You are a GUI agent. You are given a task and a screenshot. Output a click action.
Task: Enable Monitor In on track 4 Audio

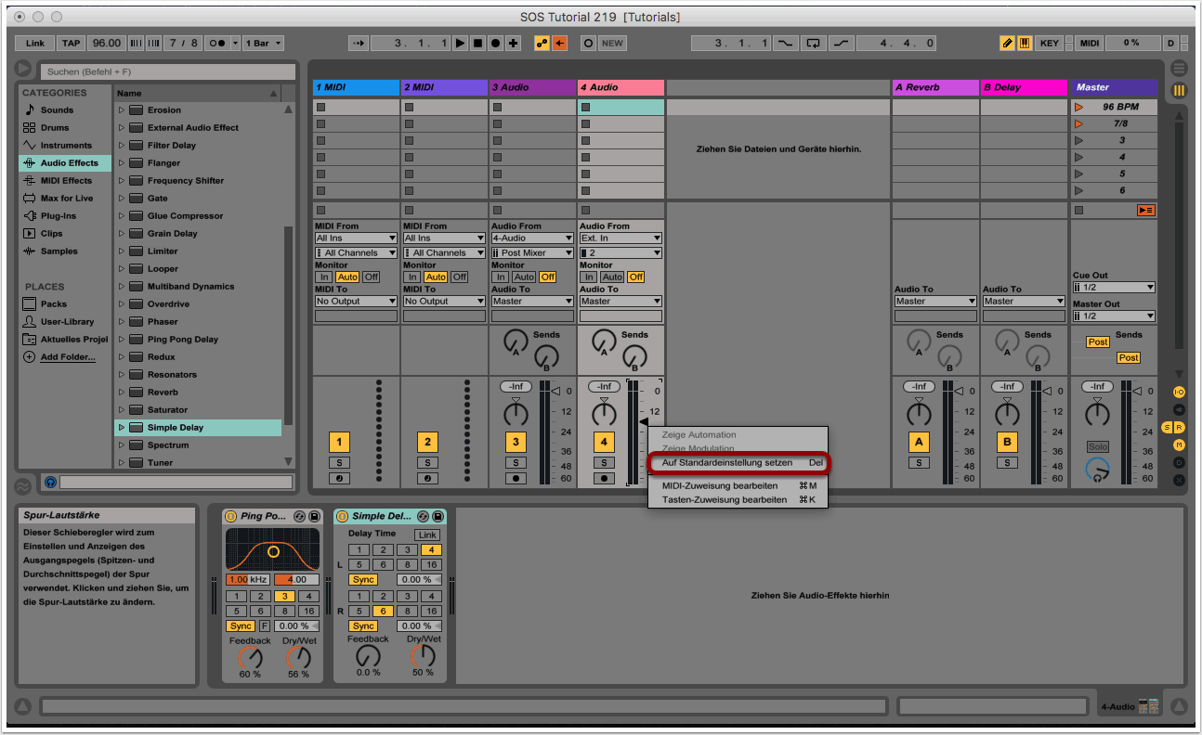590,277
